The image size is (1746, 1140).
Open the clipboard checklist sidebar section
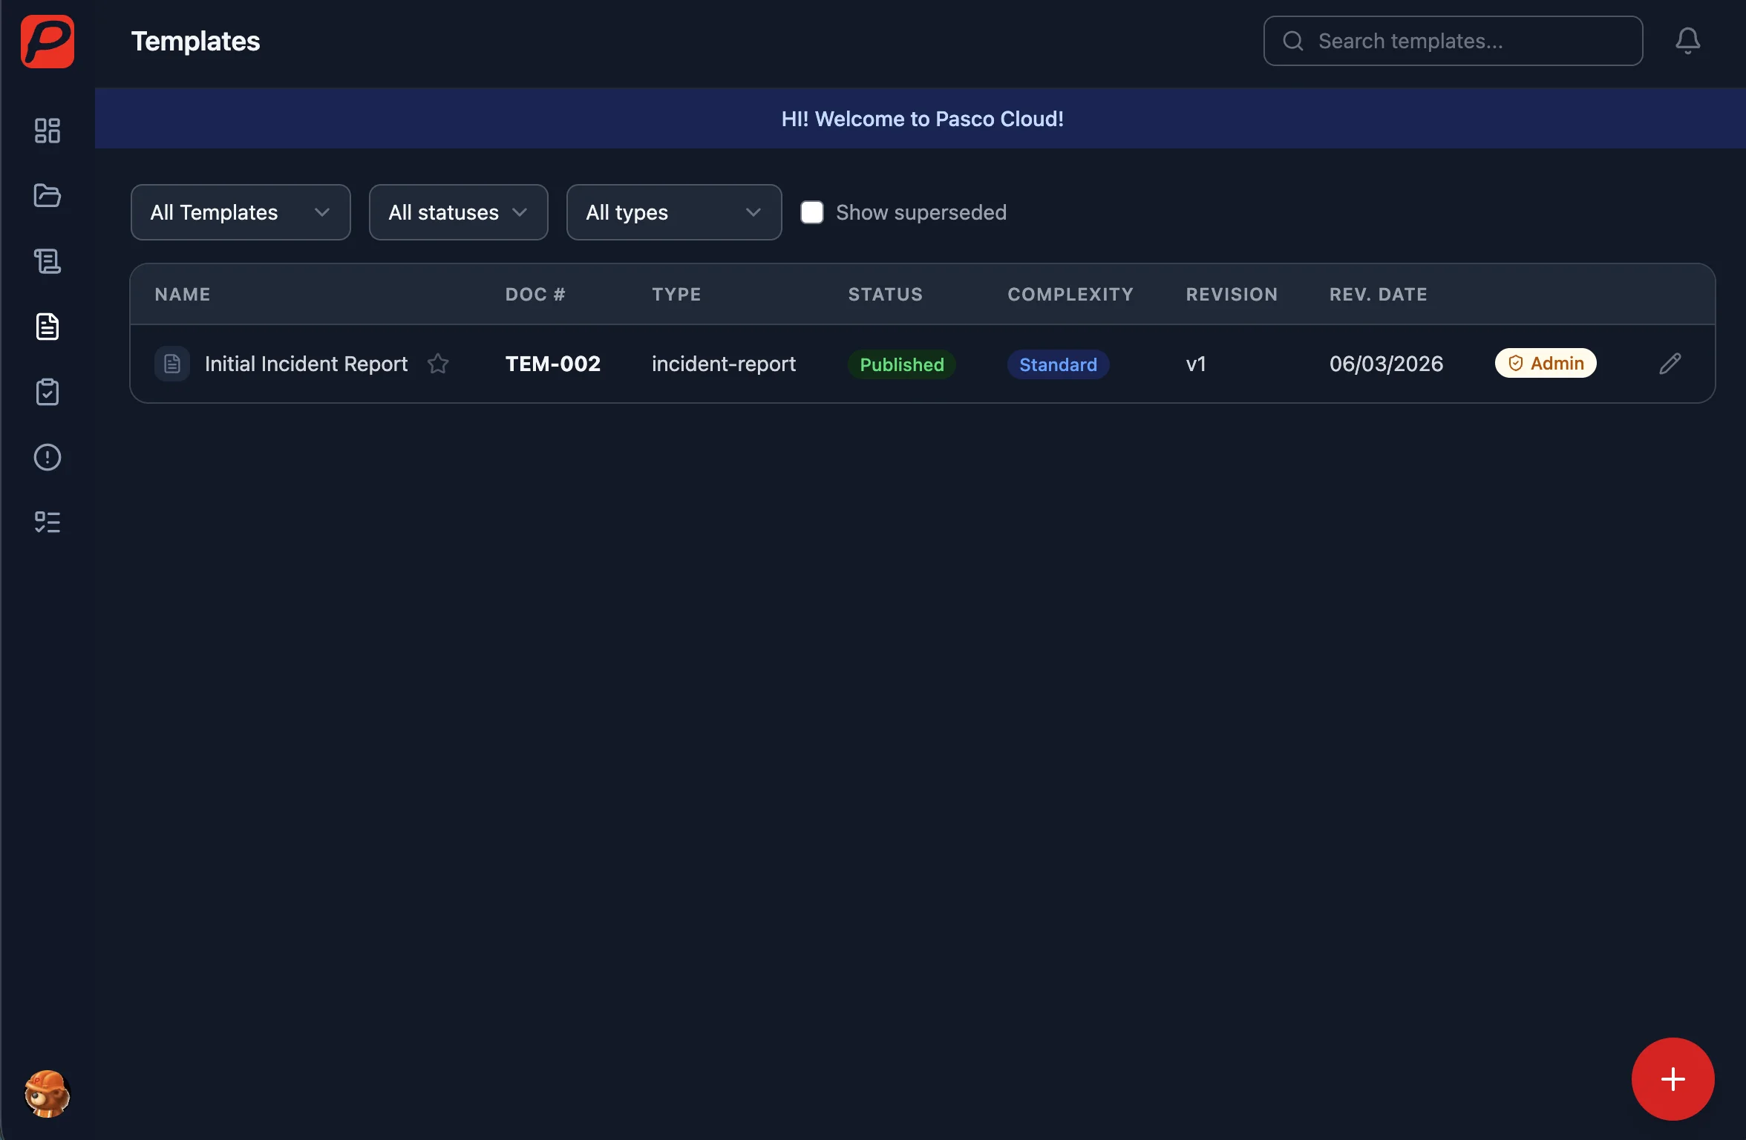pyautogui.click(x=48, y=393)
